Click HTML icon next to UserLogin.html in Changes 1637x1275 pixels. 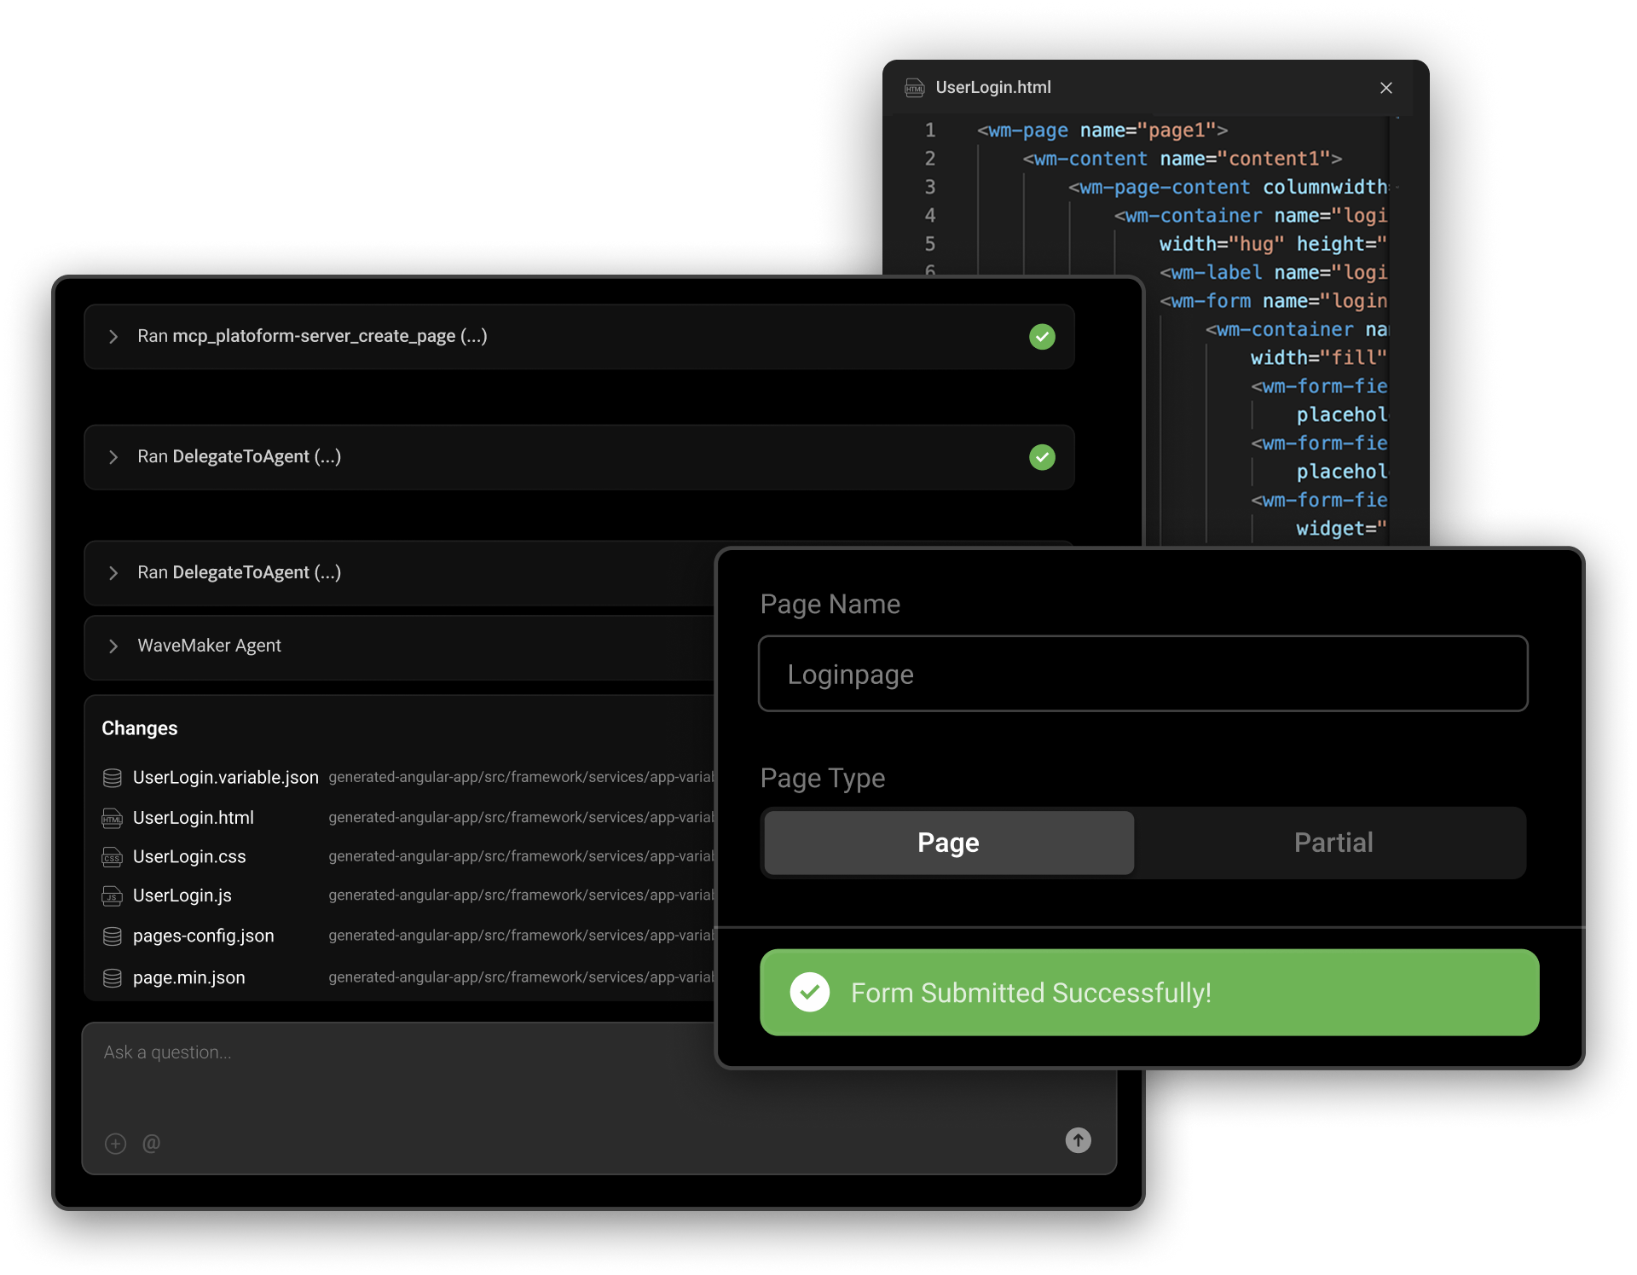[113, 819]
